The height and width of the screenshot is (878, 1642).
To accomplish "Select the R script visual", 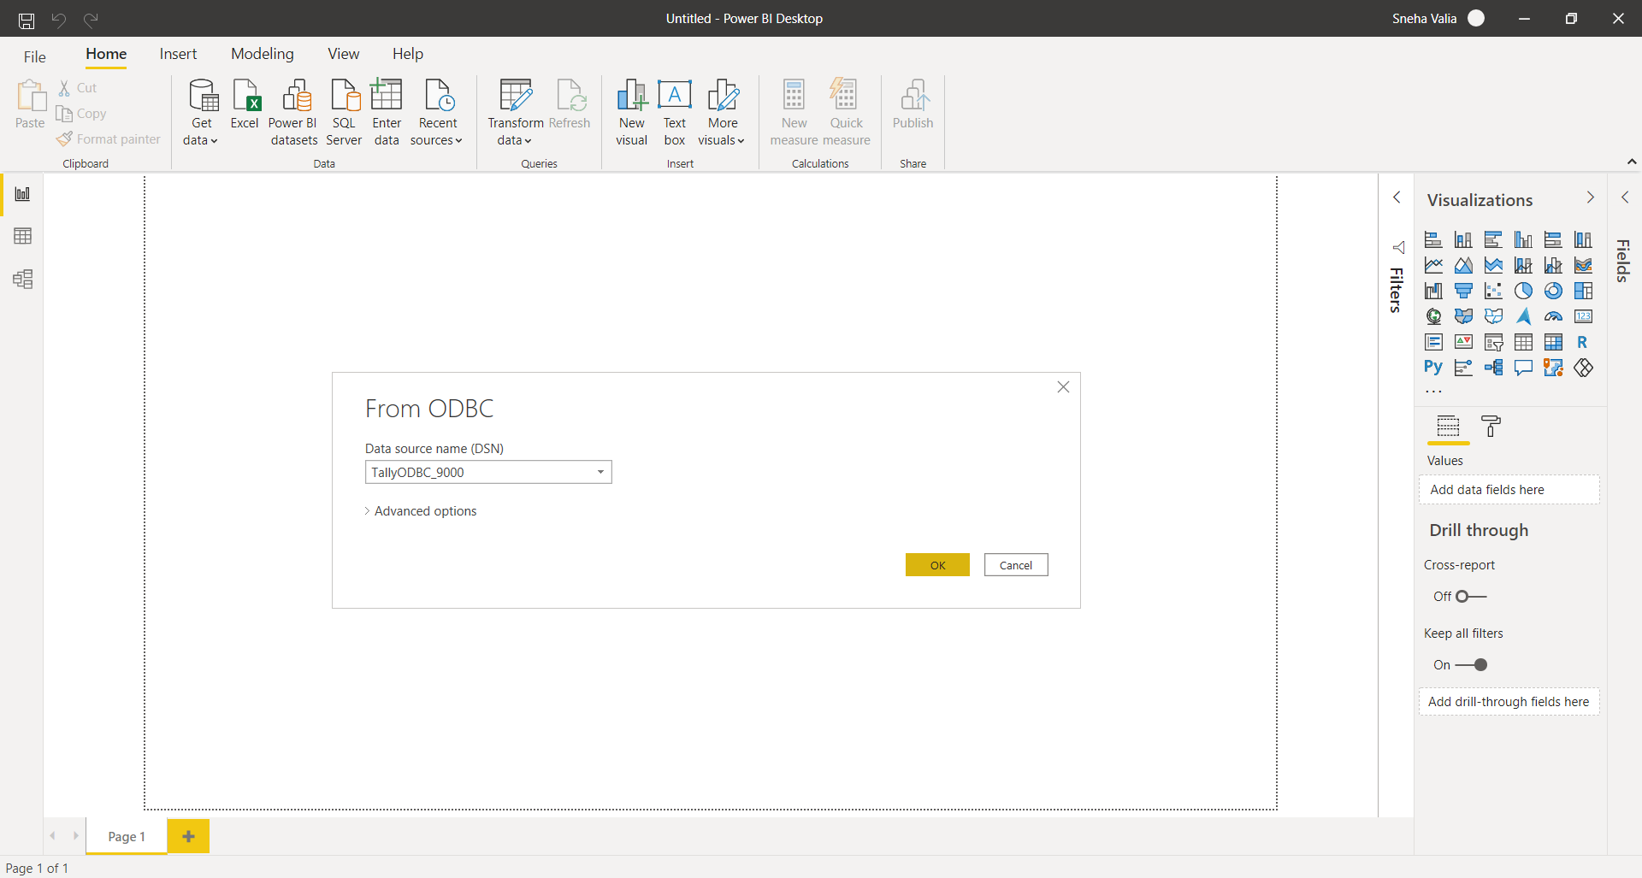I will coord(1583,343).
